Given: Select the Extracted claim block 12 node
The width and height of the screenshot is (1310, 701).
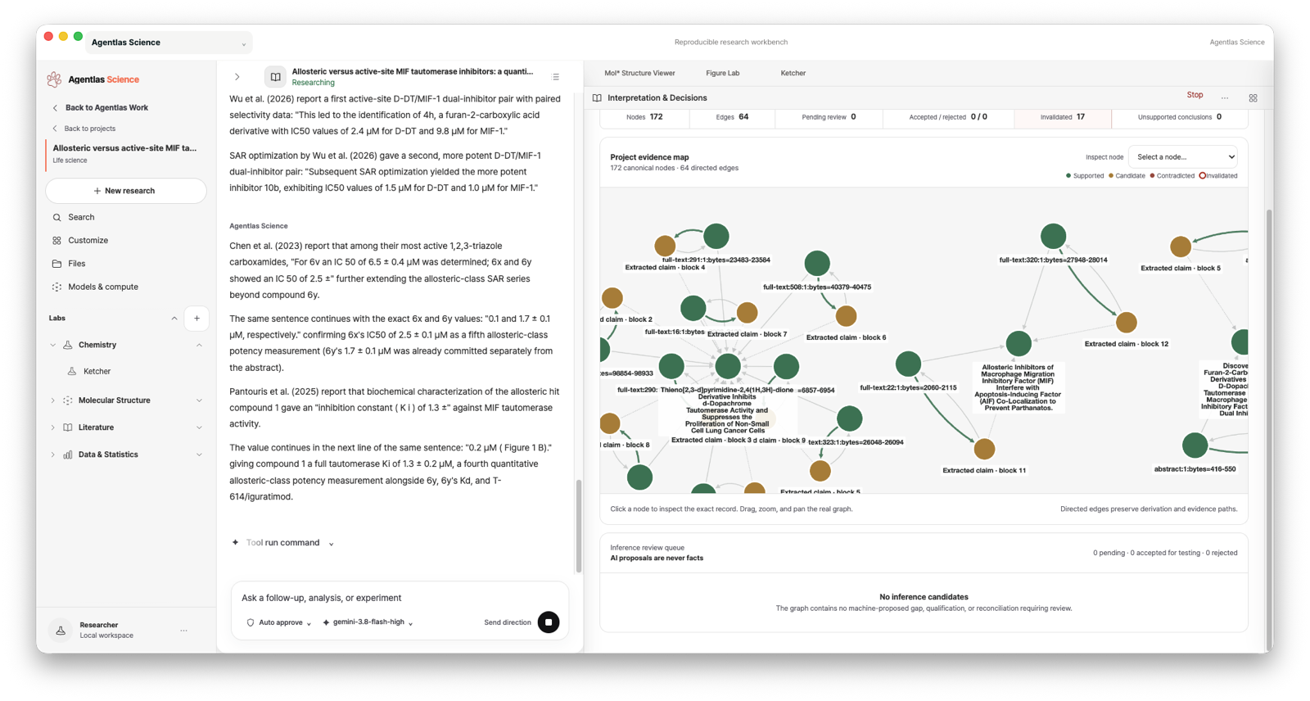Looking at the screenshot, I should pos(1127,323).
